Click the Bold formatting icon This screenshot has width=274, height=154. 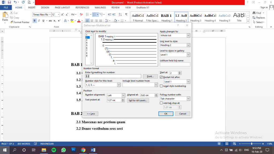pyautogui.click(x=35, y=21)
